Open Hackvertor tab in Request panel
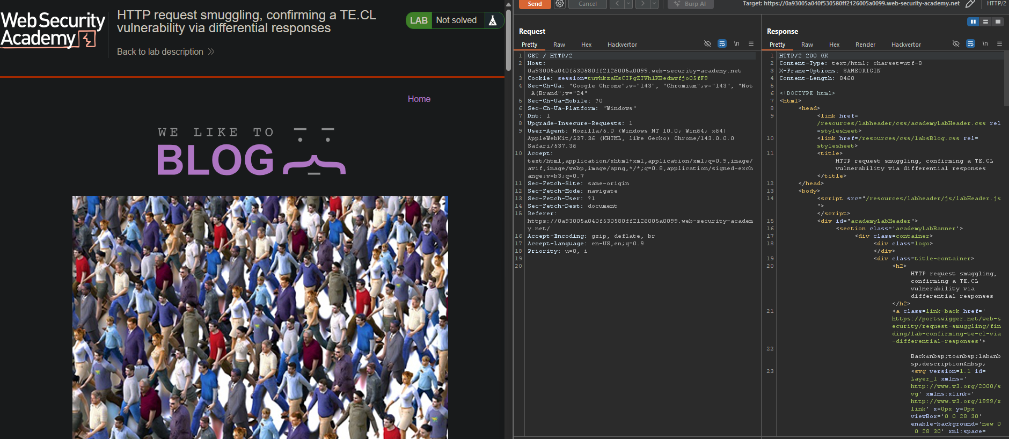1009x439 pixels. [x=622, y=45]
